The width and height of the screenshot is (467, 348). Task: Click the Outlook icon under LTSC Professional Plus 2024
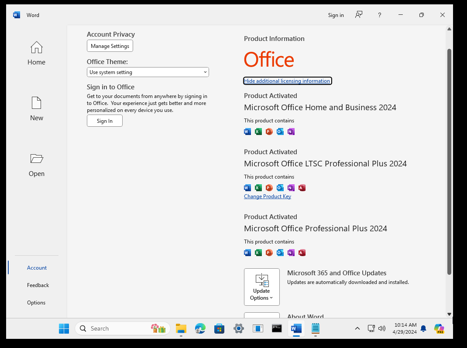280,188
